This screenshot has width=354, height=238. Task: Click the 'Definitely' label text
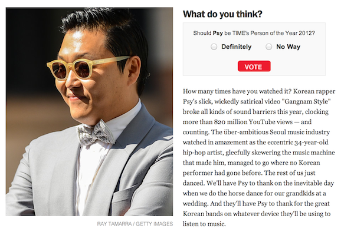tap(237, 47)
